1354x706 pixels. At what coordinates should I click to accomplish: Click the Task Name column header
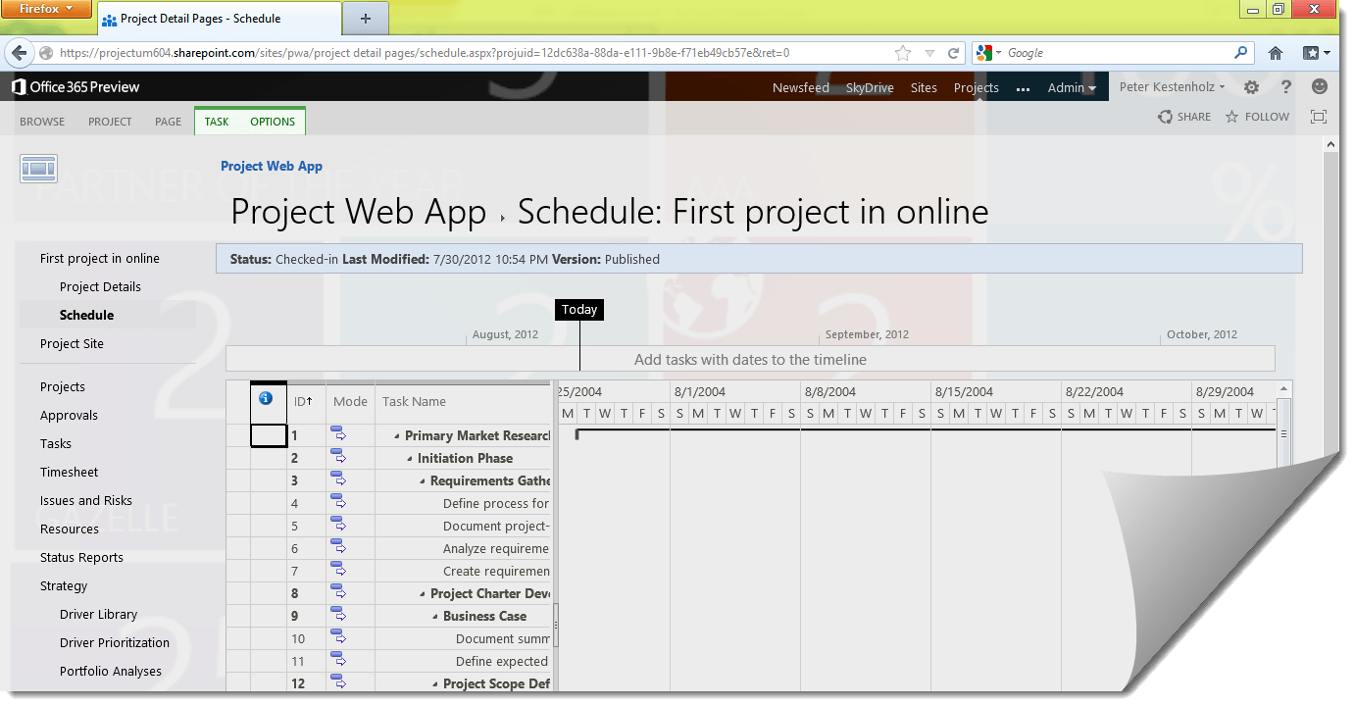(463, 401)
